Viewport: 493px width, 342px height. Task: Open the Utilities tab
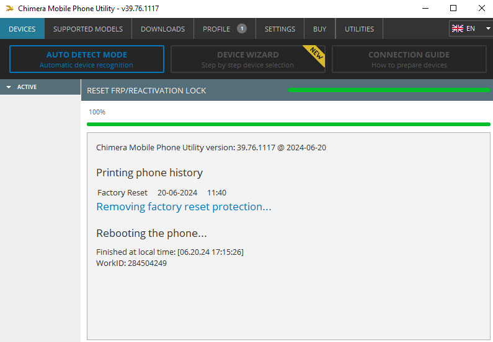pos(359,29)
